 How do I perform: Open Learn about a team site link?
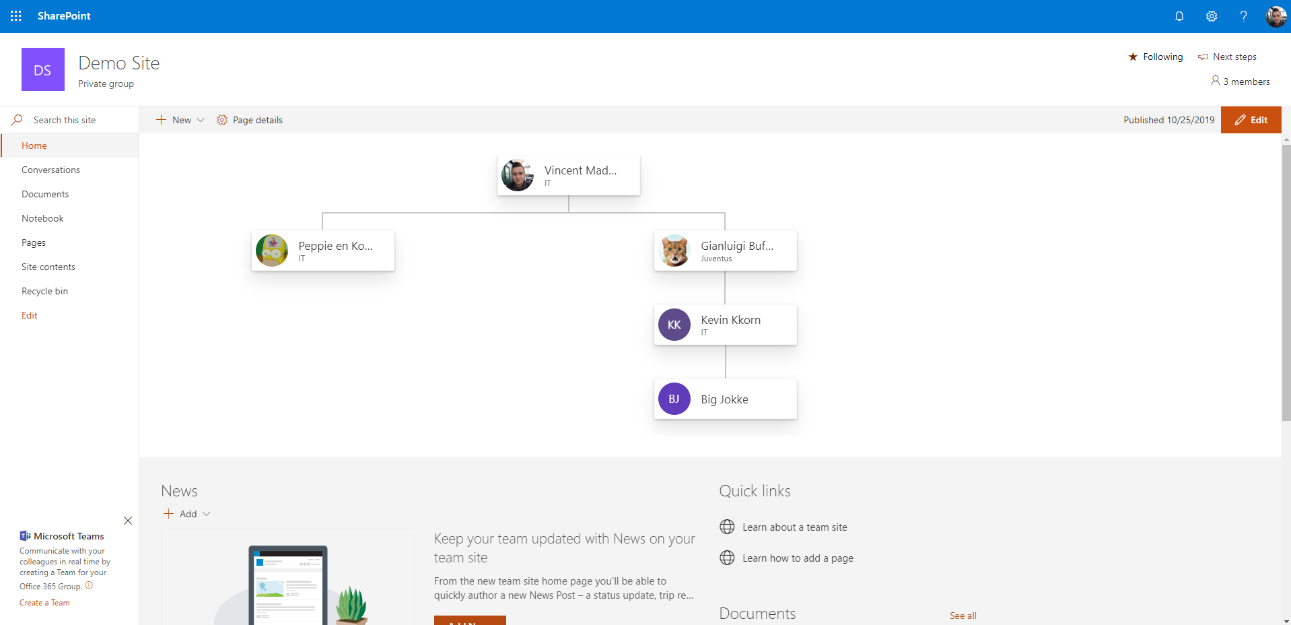tap(795, 527)
